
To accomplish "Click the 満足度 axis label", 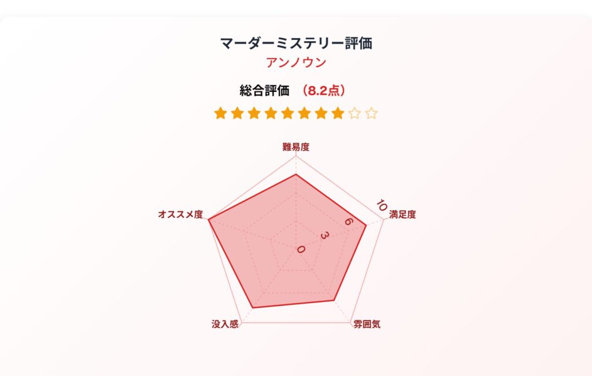I will 402,215.
